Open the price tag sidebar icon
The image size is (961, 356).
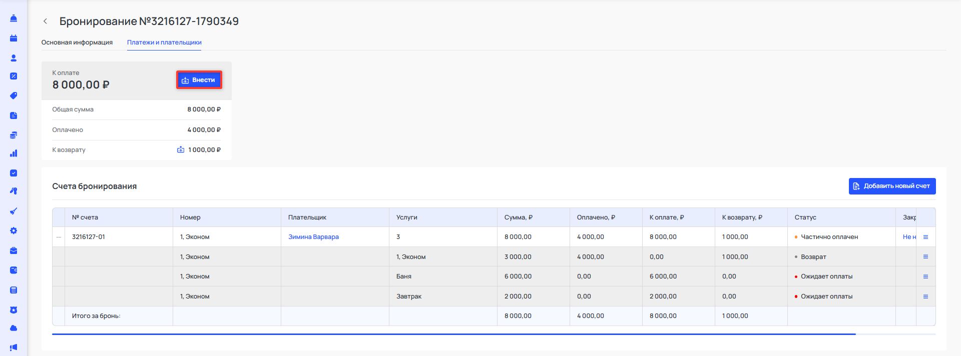pyautogui.click(x=14, y=95)
